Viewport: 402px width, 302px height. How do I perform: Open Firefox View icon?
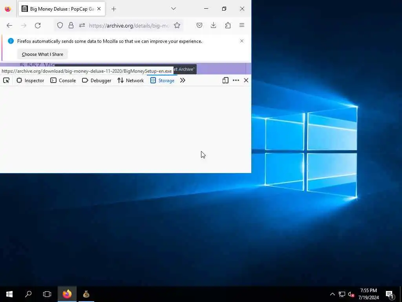tap(8, 9)
